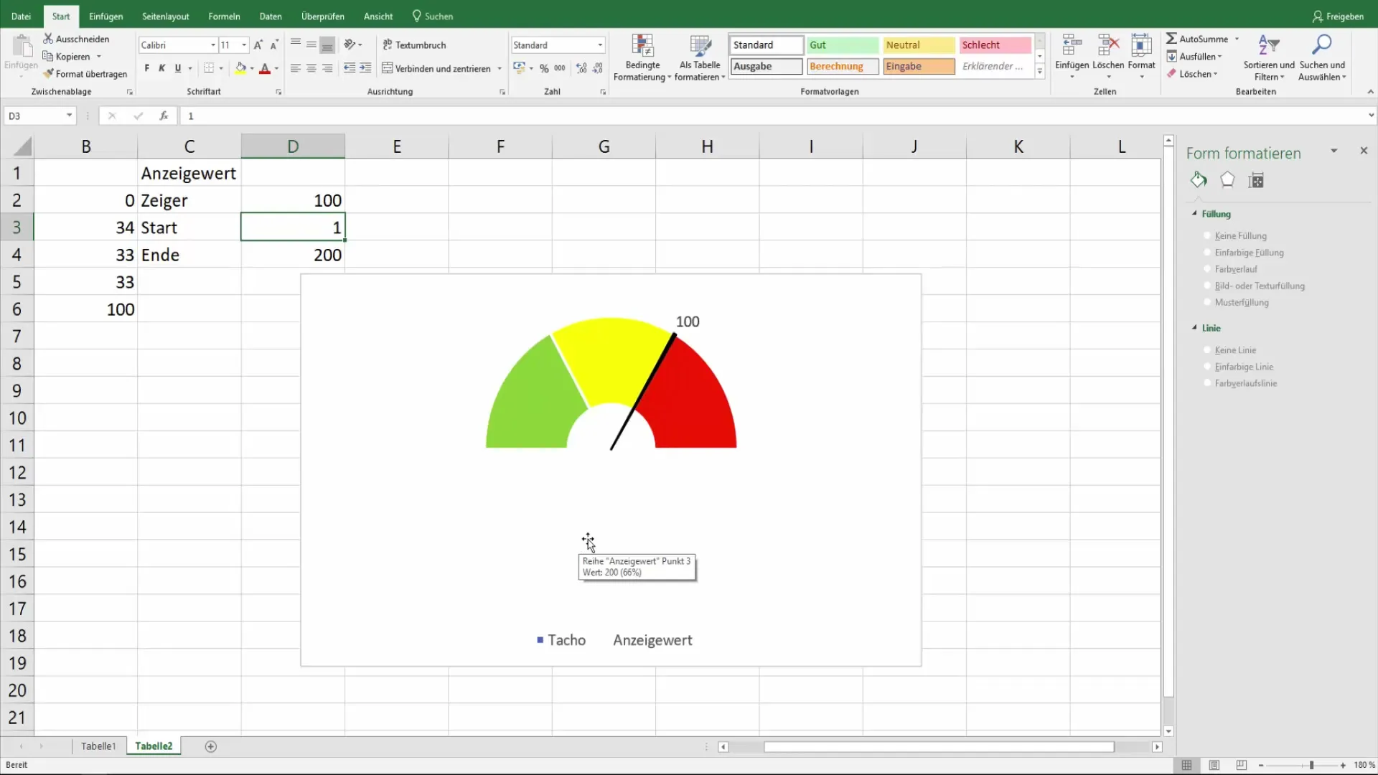Open Form formatieren pane options arrow
The height and width of the screenshot is (775, 1378).
click(x=1334, y=151)
